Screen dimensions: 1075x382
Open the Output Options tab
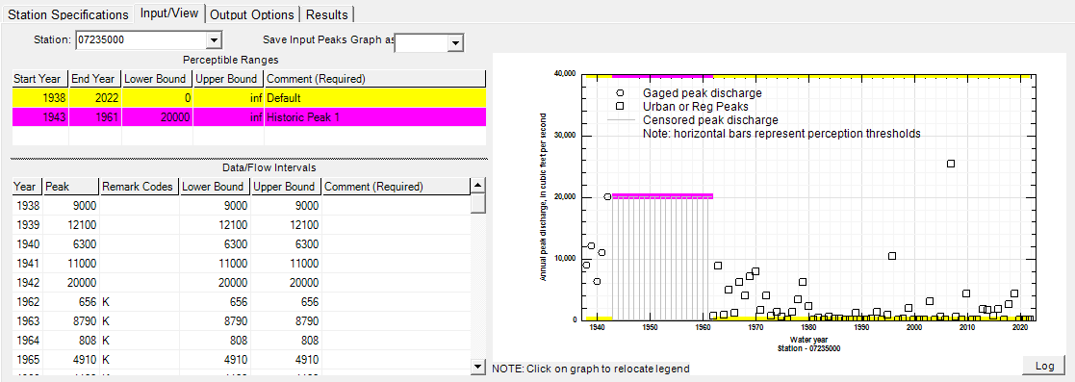pyautogui.click(x=253, y=14)
